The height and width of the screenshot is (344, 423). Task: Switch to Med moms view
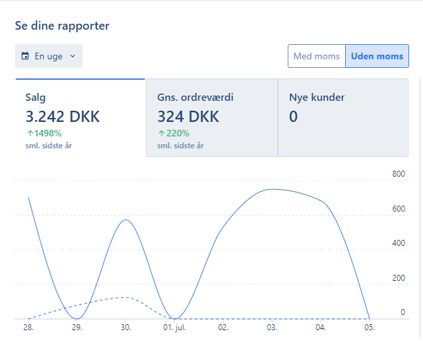(316, 56)
